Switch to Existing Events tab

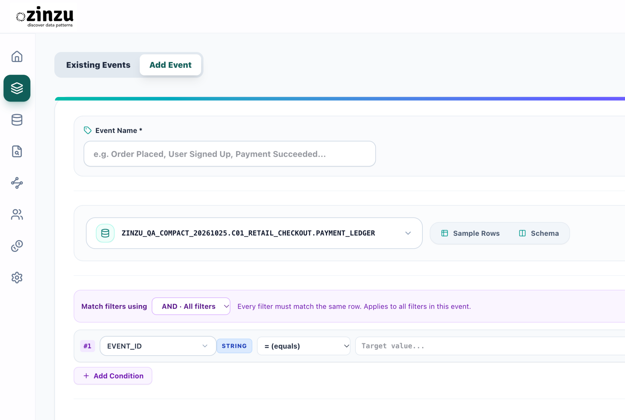pyautogui.click(x=98, y=65)
